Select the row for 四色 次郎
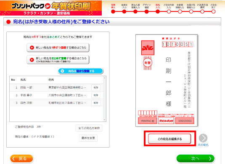 [56, 103]
